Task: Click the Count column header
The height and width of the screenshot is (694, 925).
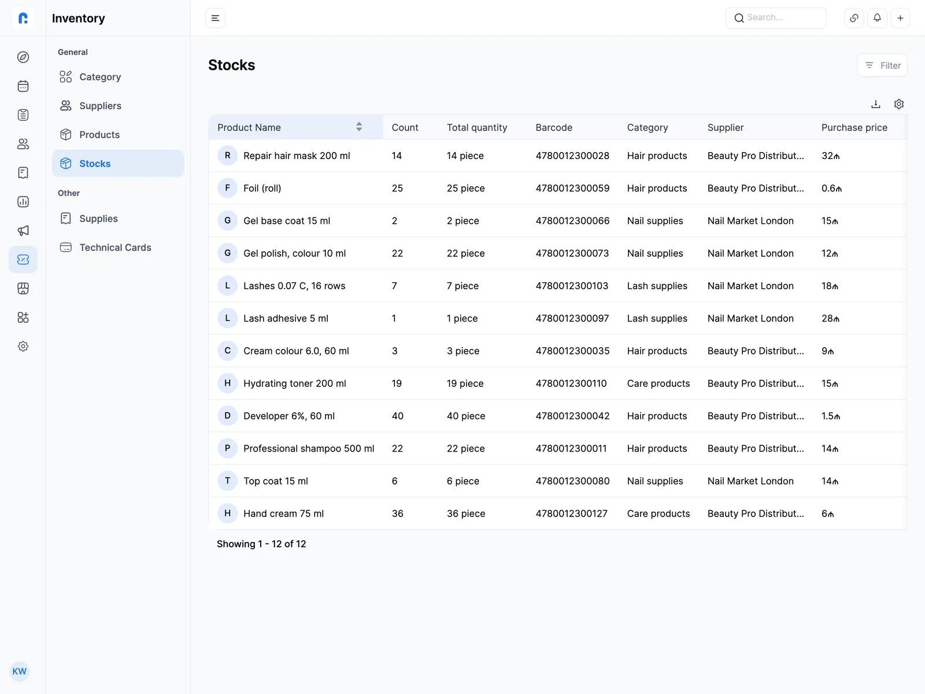Action: click(x=405, y=127)
